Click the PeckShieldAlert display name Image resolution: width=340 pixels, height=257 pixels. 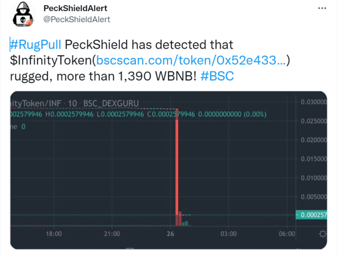coord(75,8)
